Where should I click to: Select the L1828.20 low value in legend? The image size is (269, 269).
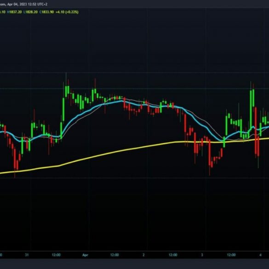click(x=30, y=12)
